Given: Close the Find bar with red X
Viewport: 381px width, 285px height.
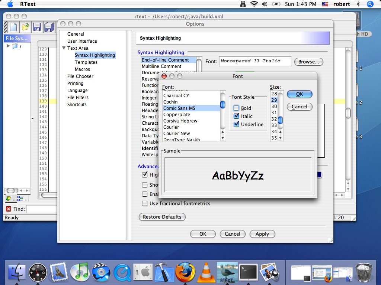Looking at the screenshot, I should [x=9, y=209].
